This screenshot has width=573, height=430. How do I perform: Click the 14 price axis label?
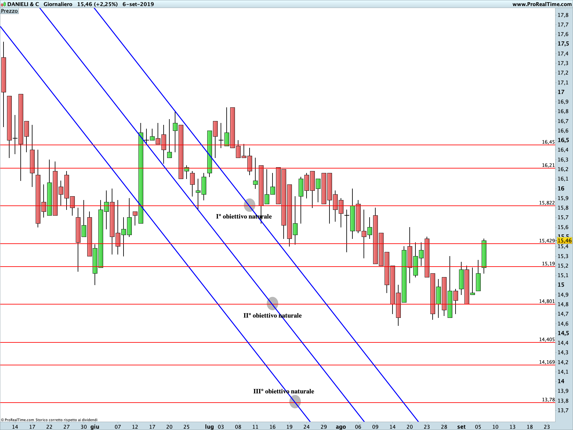click(x=561, y=381)
